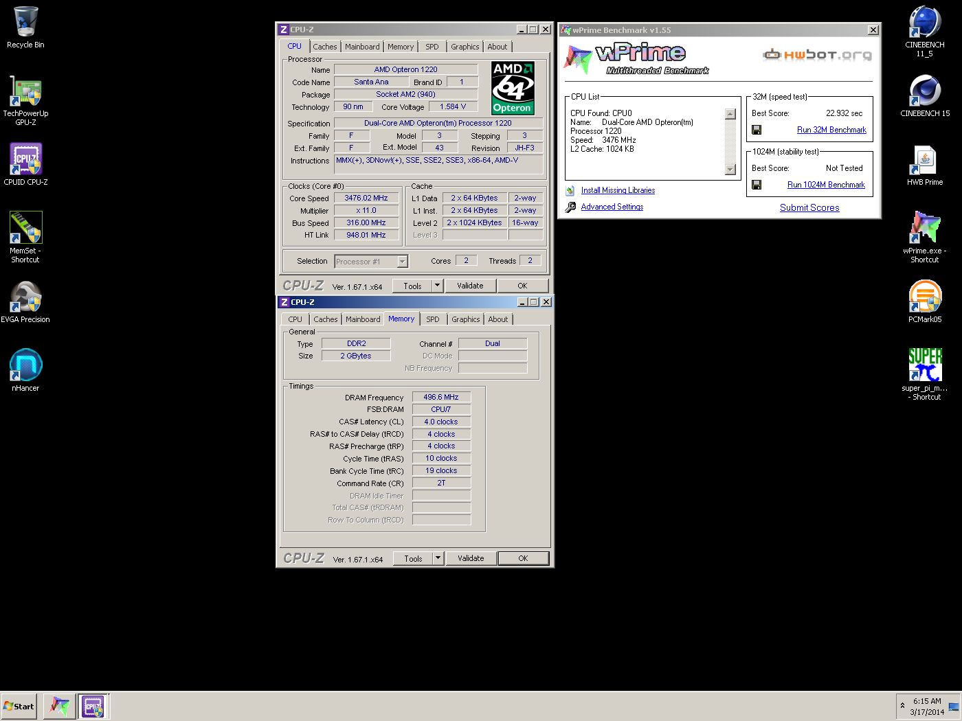Click the AMD Opteron 1220 name field
The width and height of the screenshot is (962, 721).
[x=405, y=70]
